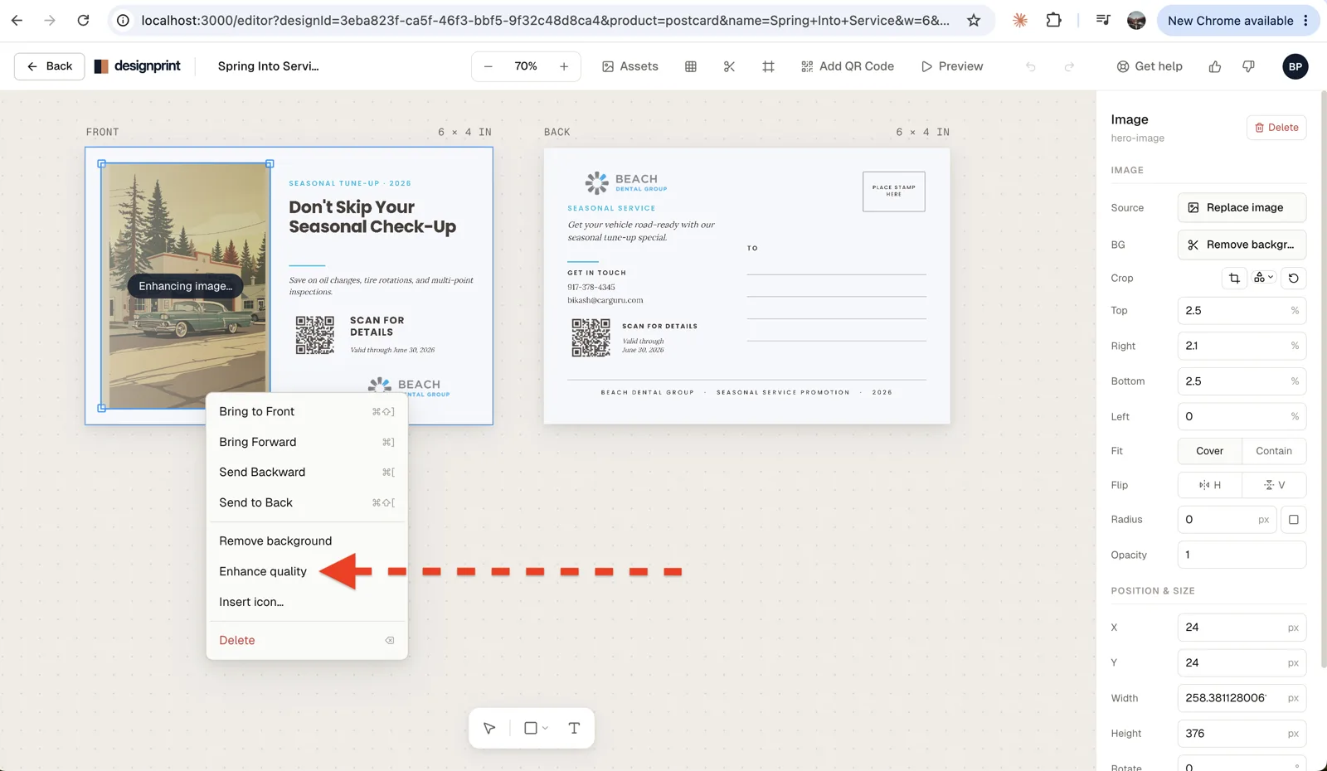Choose Send to Back in context menu
This screenshot has width=1327, height=771.
(307, 502)
